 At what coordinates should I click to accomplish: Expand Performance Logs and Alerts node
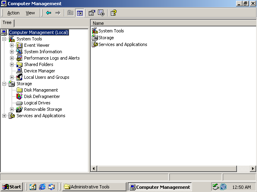tap(12, 58)
